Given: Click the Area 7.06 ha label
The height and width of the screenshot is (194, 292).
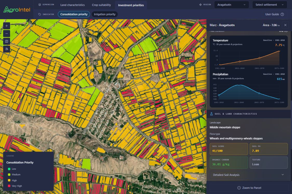Looking at the screenshot, I should pyautogui.click(x=271, y=25).
